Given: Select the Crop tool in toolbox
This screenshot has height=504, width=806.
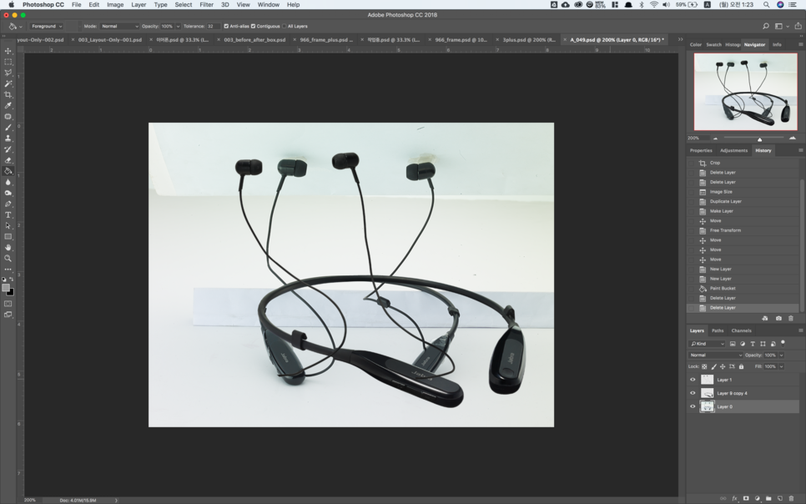Looking at the screenshot, I should pyautogui.click(x=8, y=94).
